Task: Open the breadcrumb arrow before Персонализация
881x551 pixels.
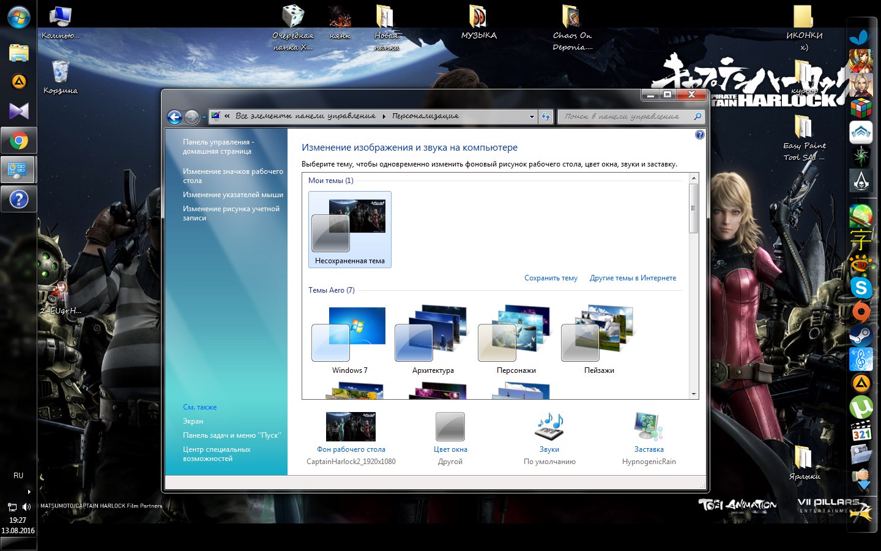Action: point(384,116)
